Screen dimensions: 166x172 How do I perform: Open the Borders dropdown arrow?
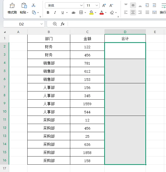pyautogui.click(x=85, y=13)
